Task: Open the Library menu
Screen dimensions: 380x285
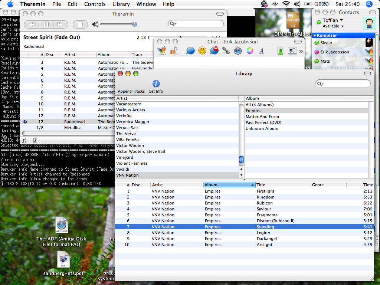Action: (121, 4)
